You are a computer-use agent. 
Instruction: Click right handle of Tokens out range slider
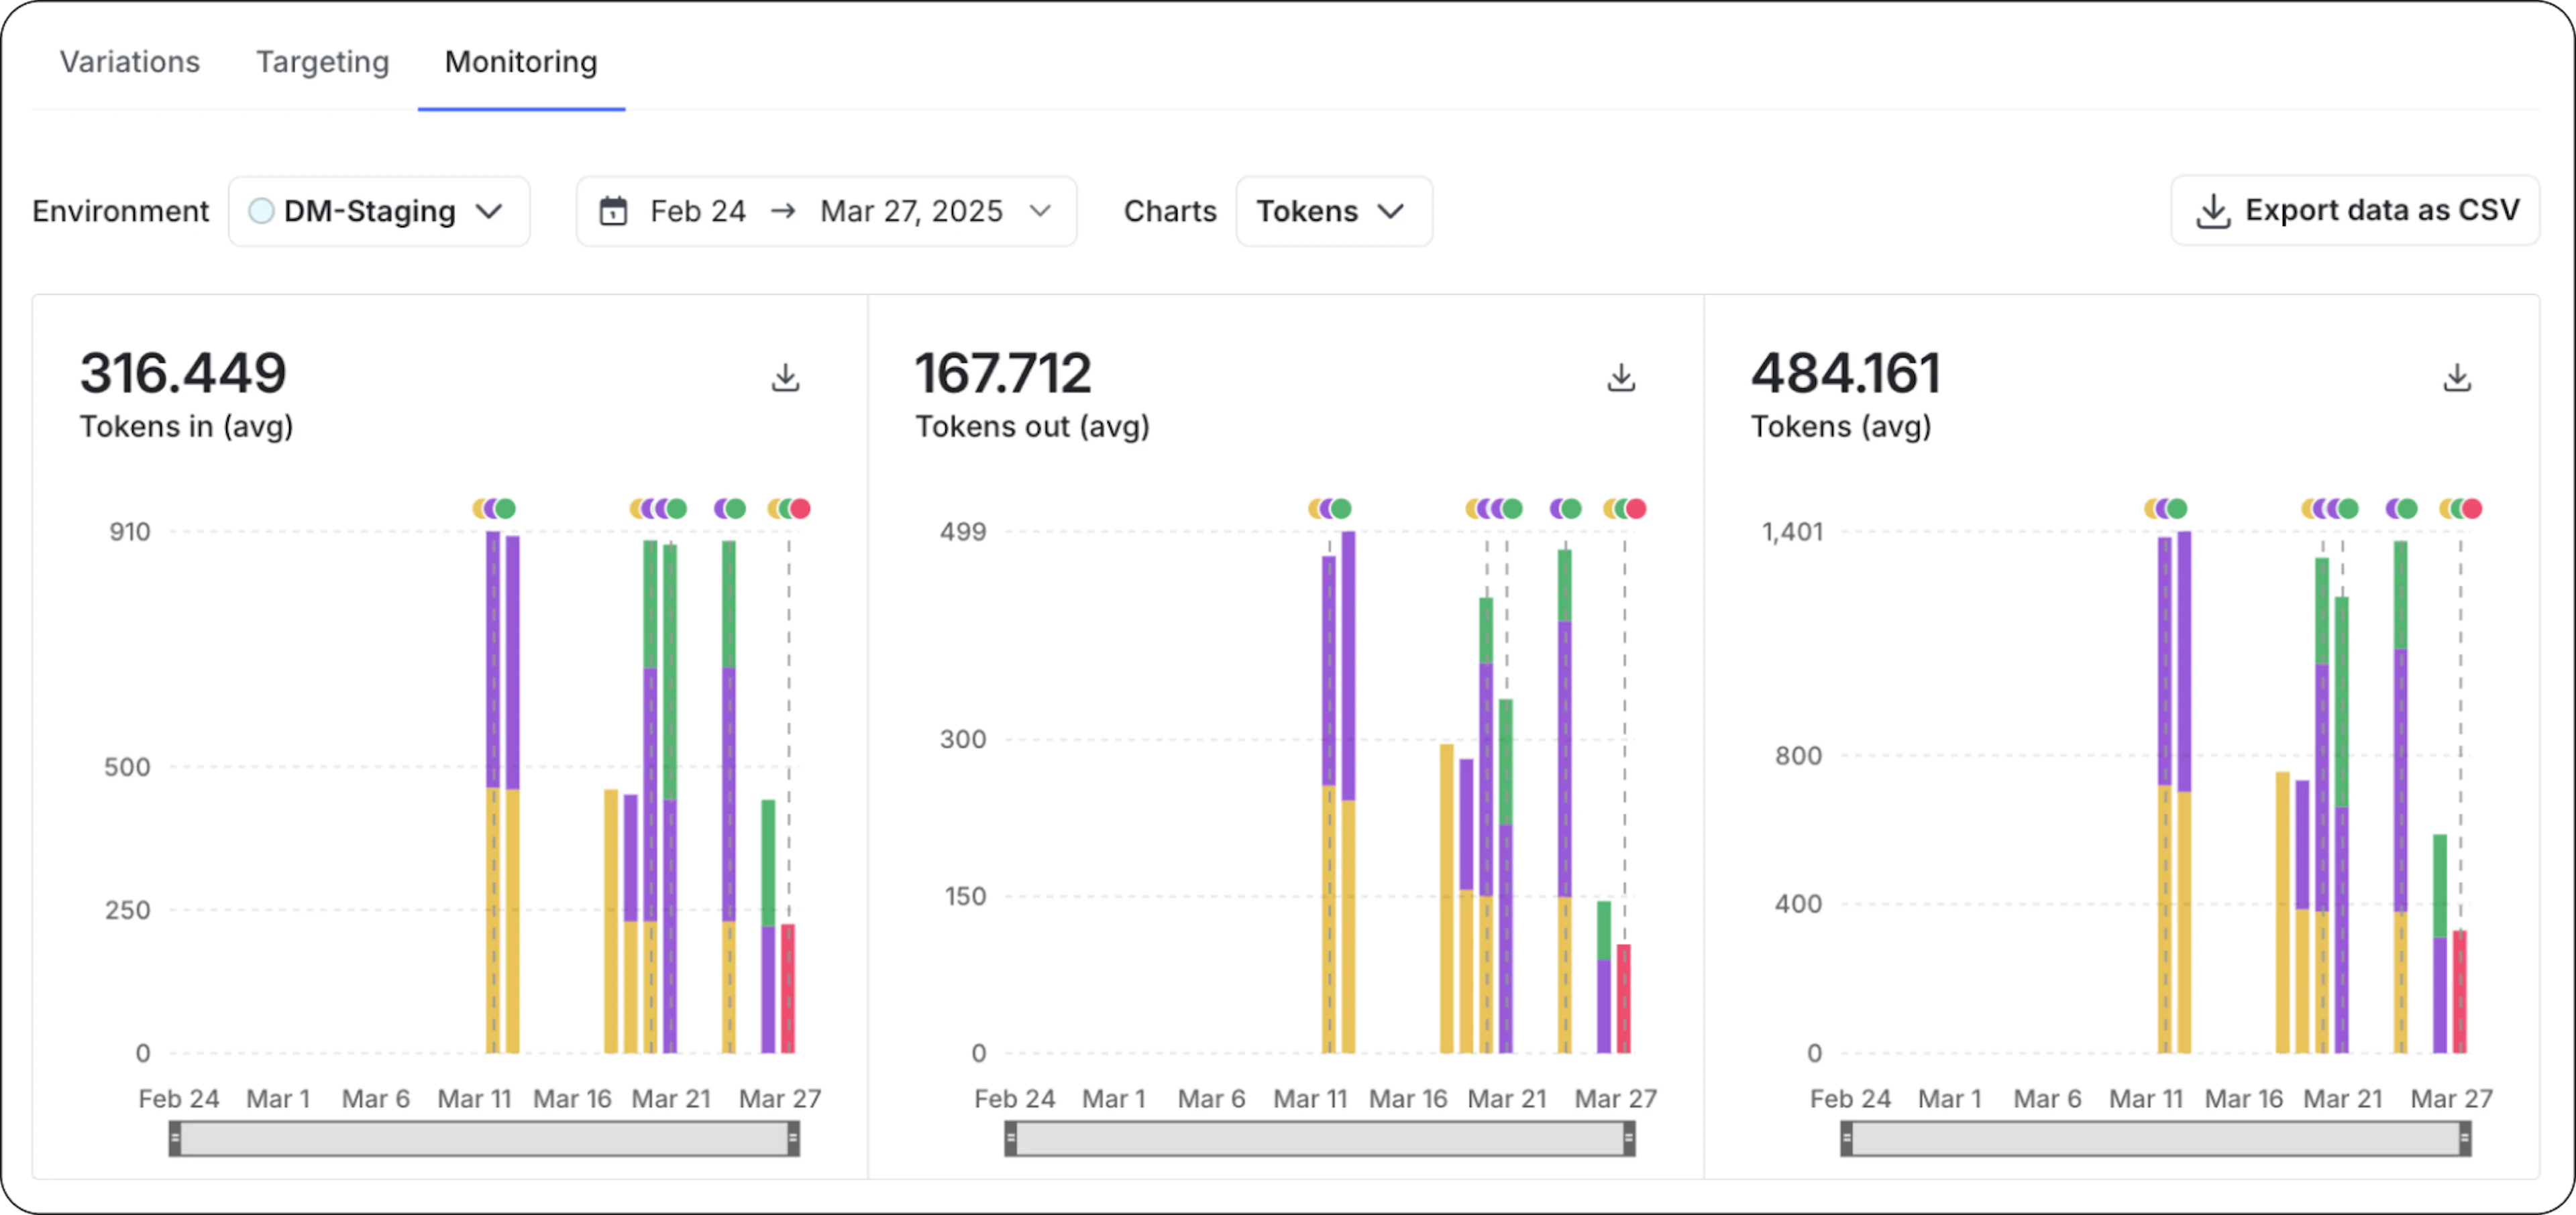pyautogui.click(x=1629, y=1138)
